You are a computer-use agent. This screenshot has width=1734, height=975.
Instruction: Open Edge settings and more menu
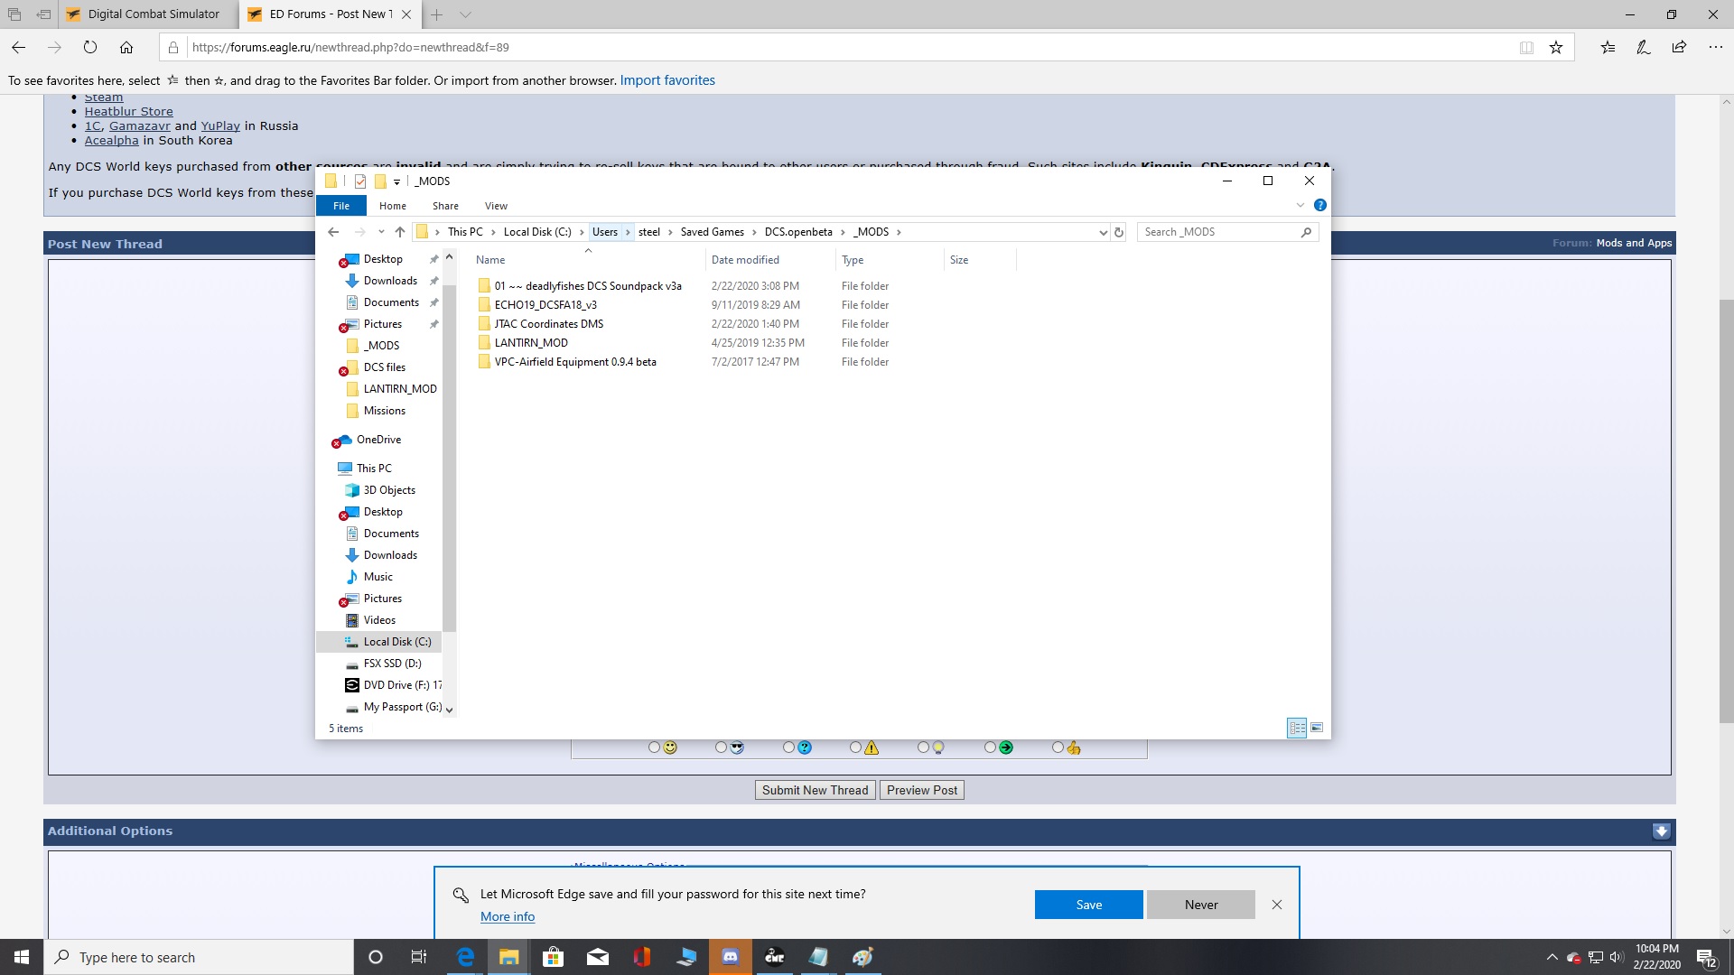click(1715, 47)
